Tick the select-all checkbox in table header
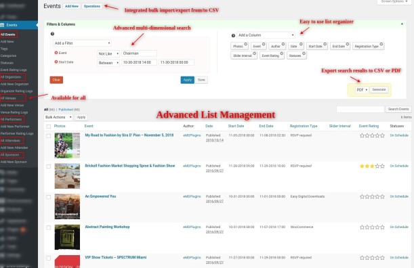 pos(49,127)
